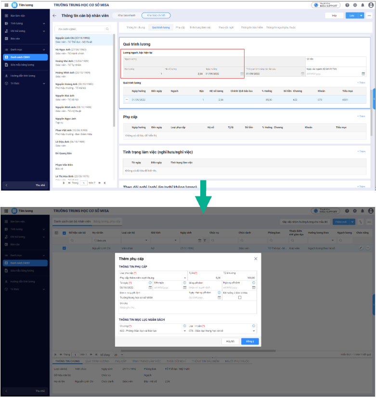Open calendar icon in the Ngày hưởng 01/09/2022 field

coord(242,74)
